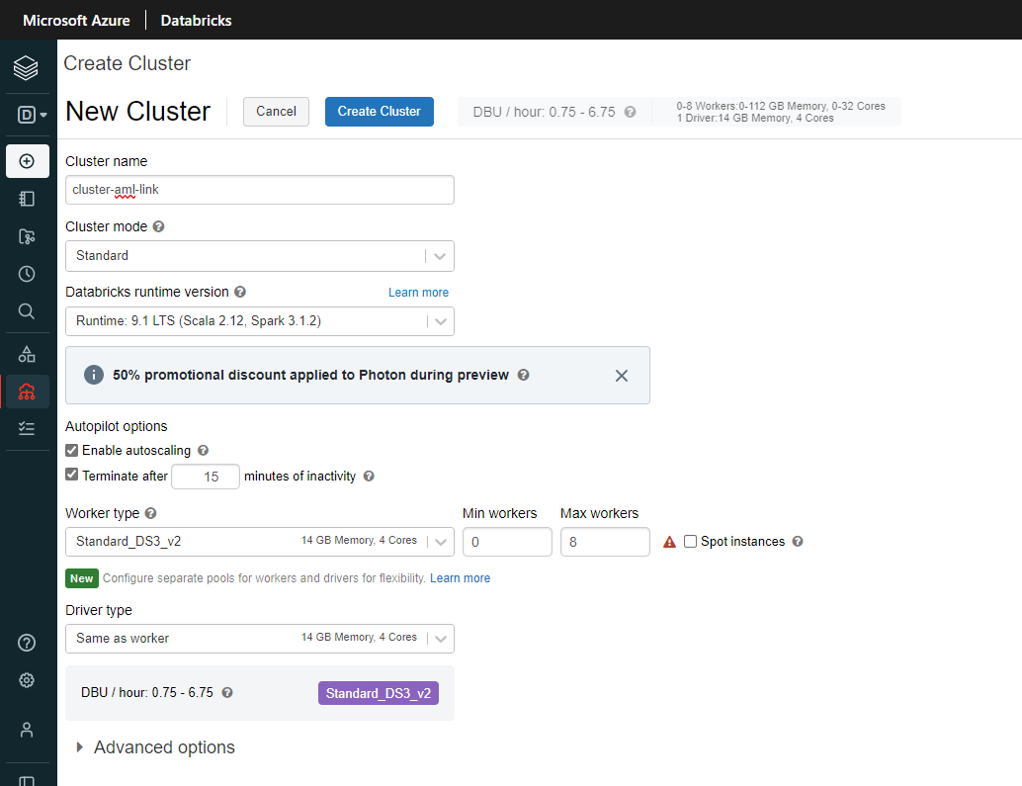1022x786 pixels.
Task: Click the help icon beside Enable autoscaling
Action: click(x=203, y=451)
